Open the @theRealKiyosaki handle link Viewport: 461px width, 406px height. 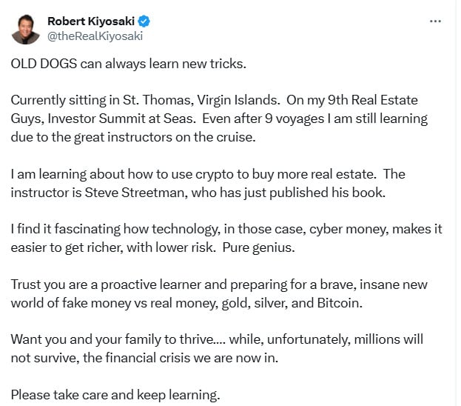95,36
